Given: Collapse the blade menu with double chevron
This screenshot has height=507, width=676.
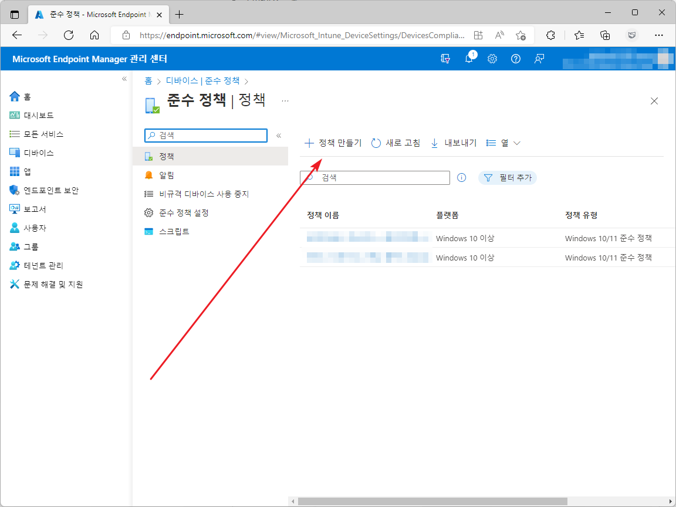Looking at the screenshot, I should tap(279, 136).
